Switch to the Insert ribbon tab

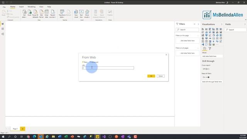click(22, 7)
